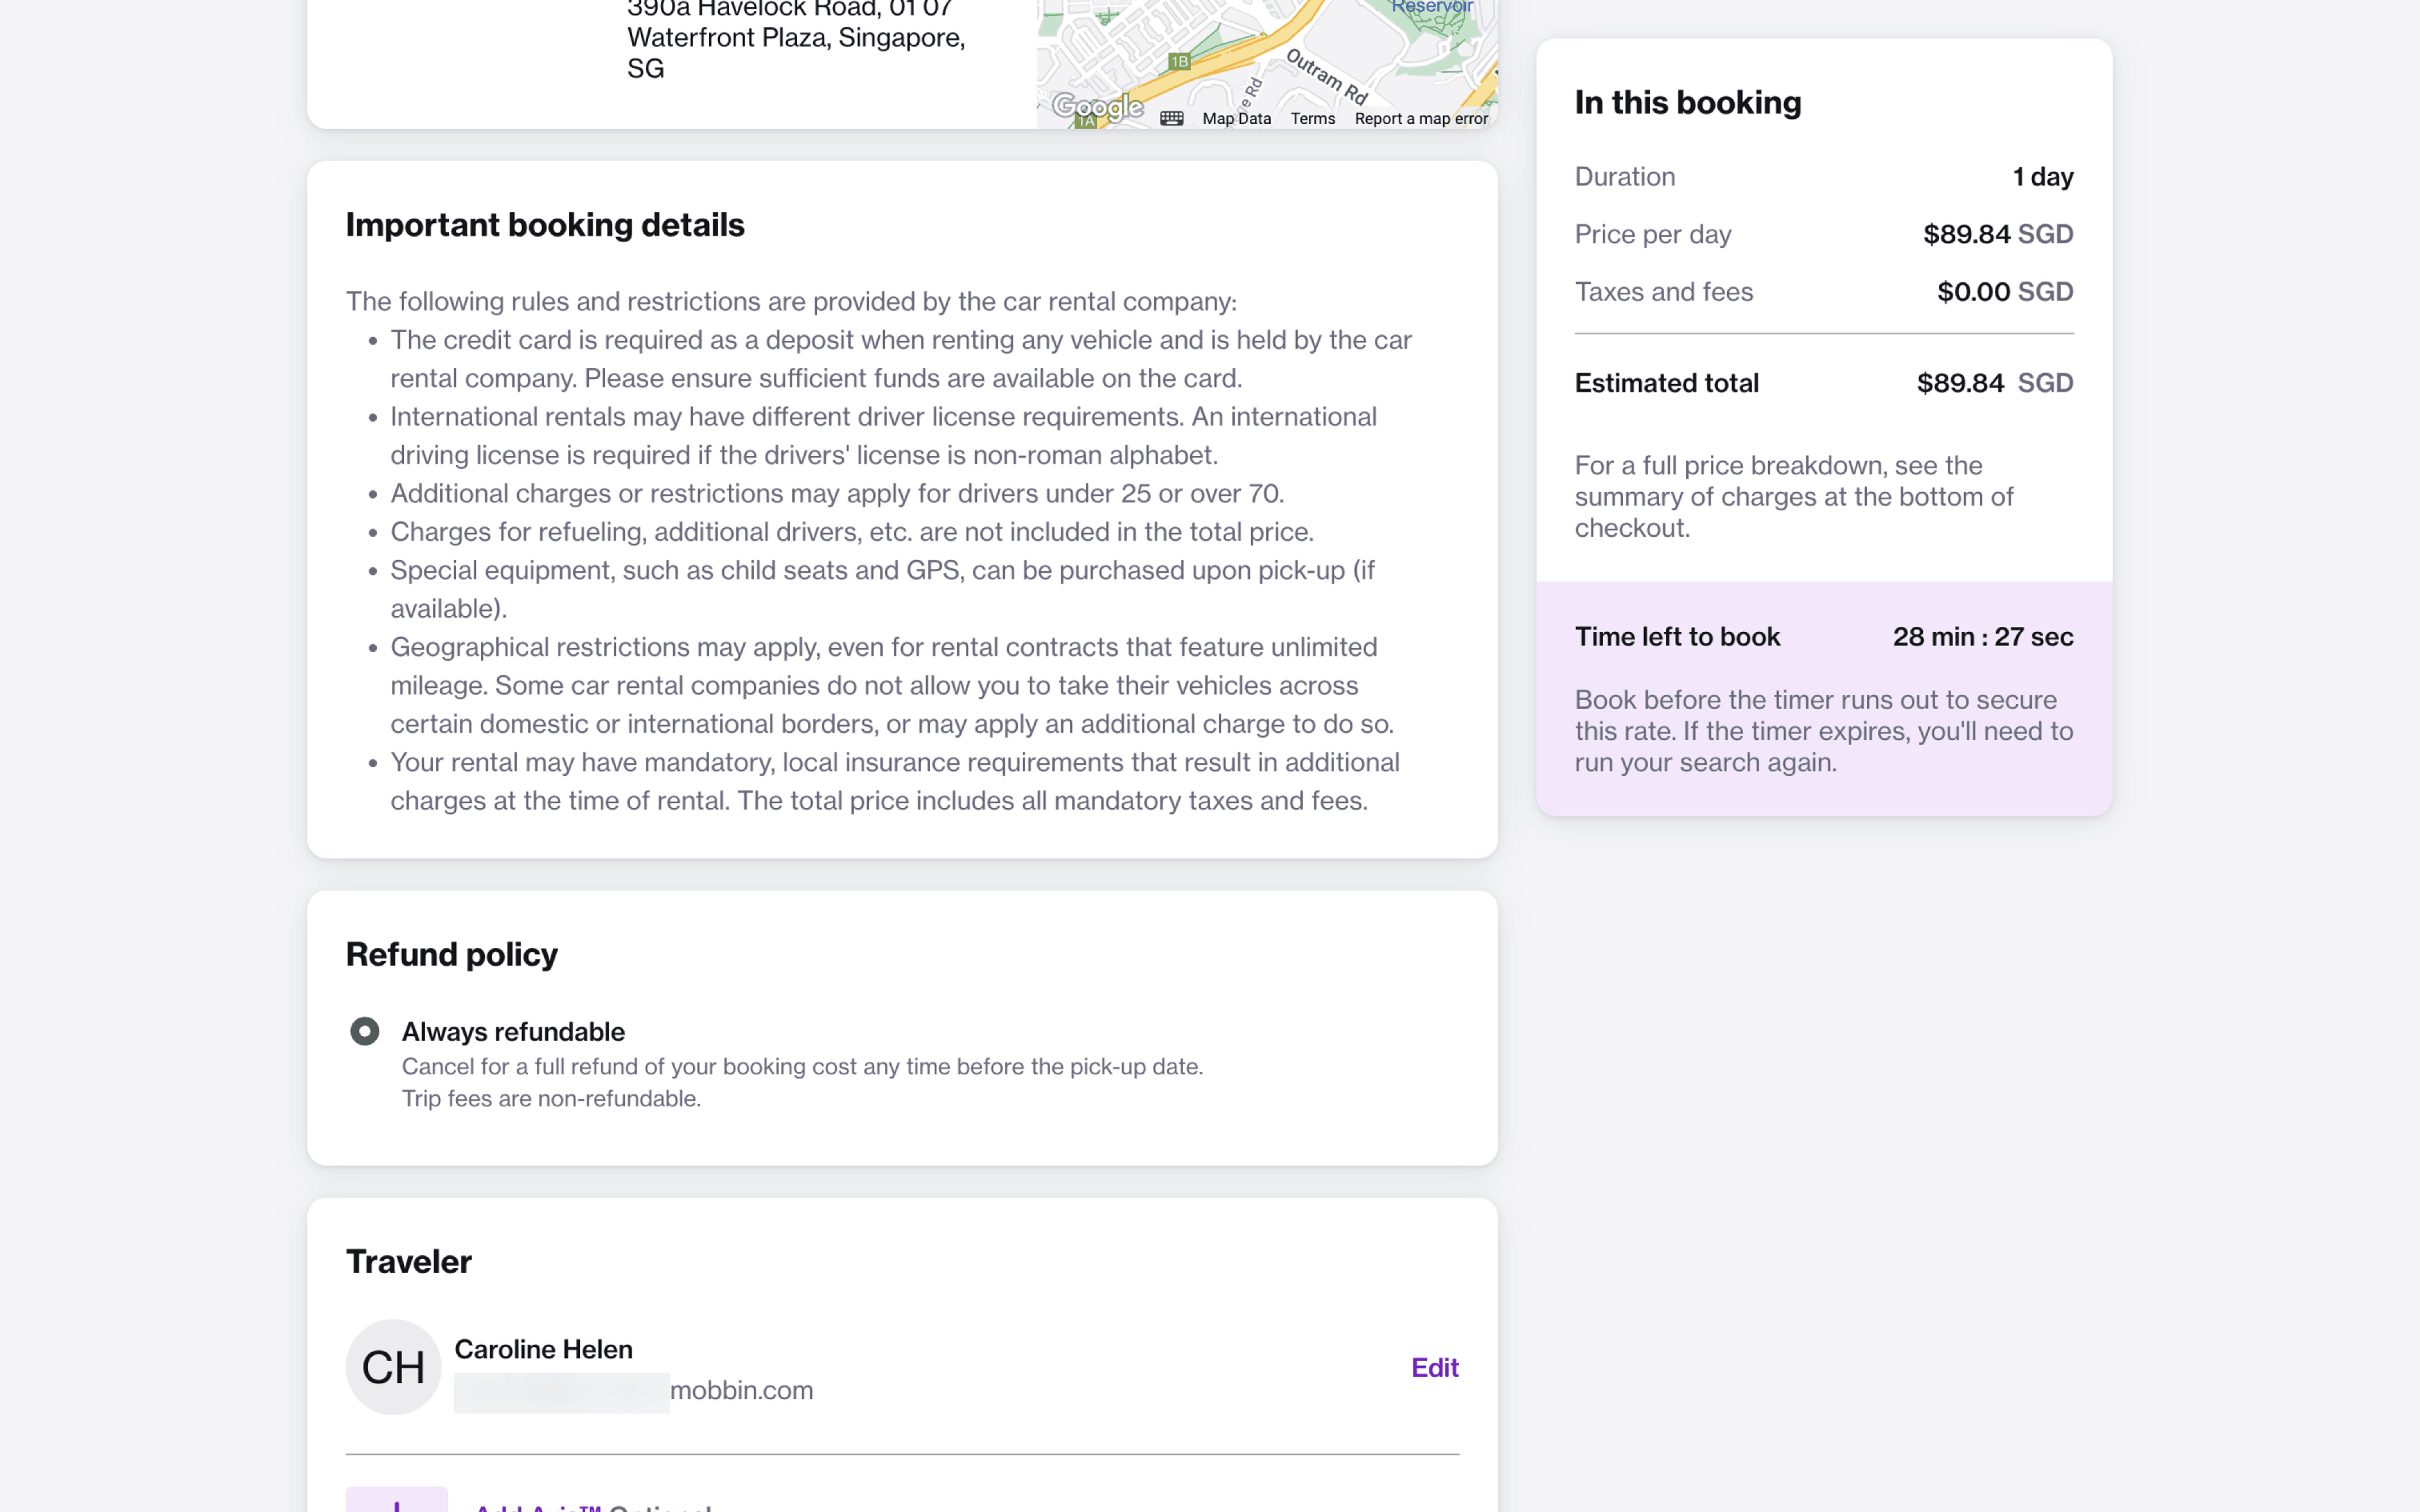2420x1512 pixels.
Task: Click the Caroline Helen traveler name
Action: (543, 1349)
